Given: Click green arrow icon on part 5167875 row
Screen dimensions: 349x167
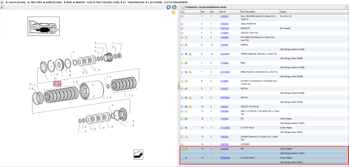Looking at the screenshot, I should pos(186,119).
